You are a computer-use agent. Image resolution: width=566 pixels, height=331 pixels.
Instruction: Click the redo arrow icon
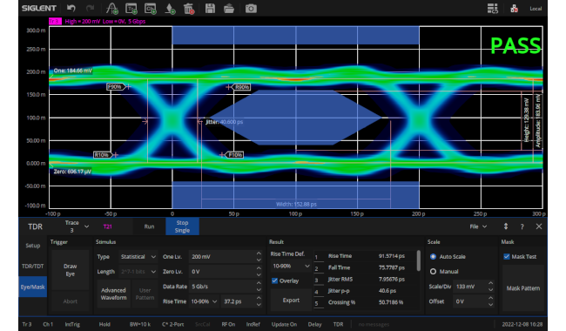click(x=90, y=8)
